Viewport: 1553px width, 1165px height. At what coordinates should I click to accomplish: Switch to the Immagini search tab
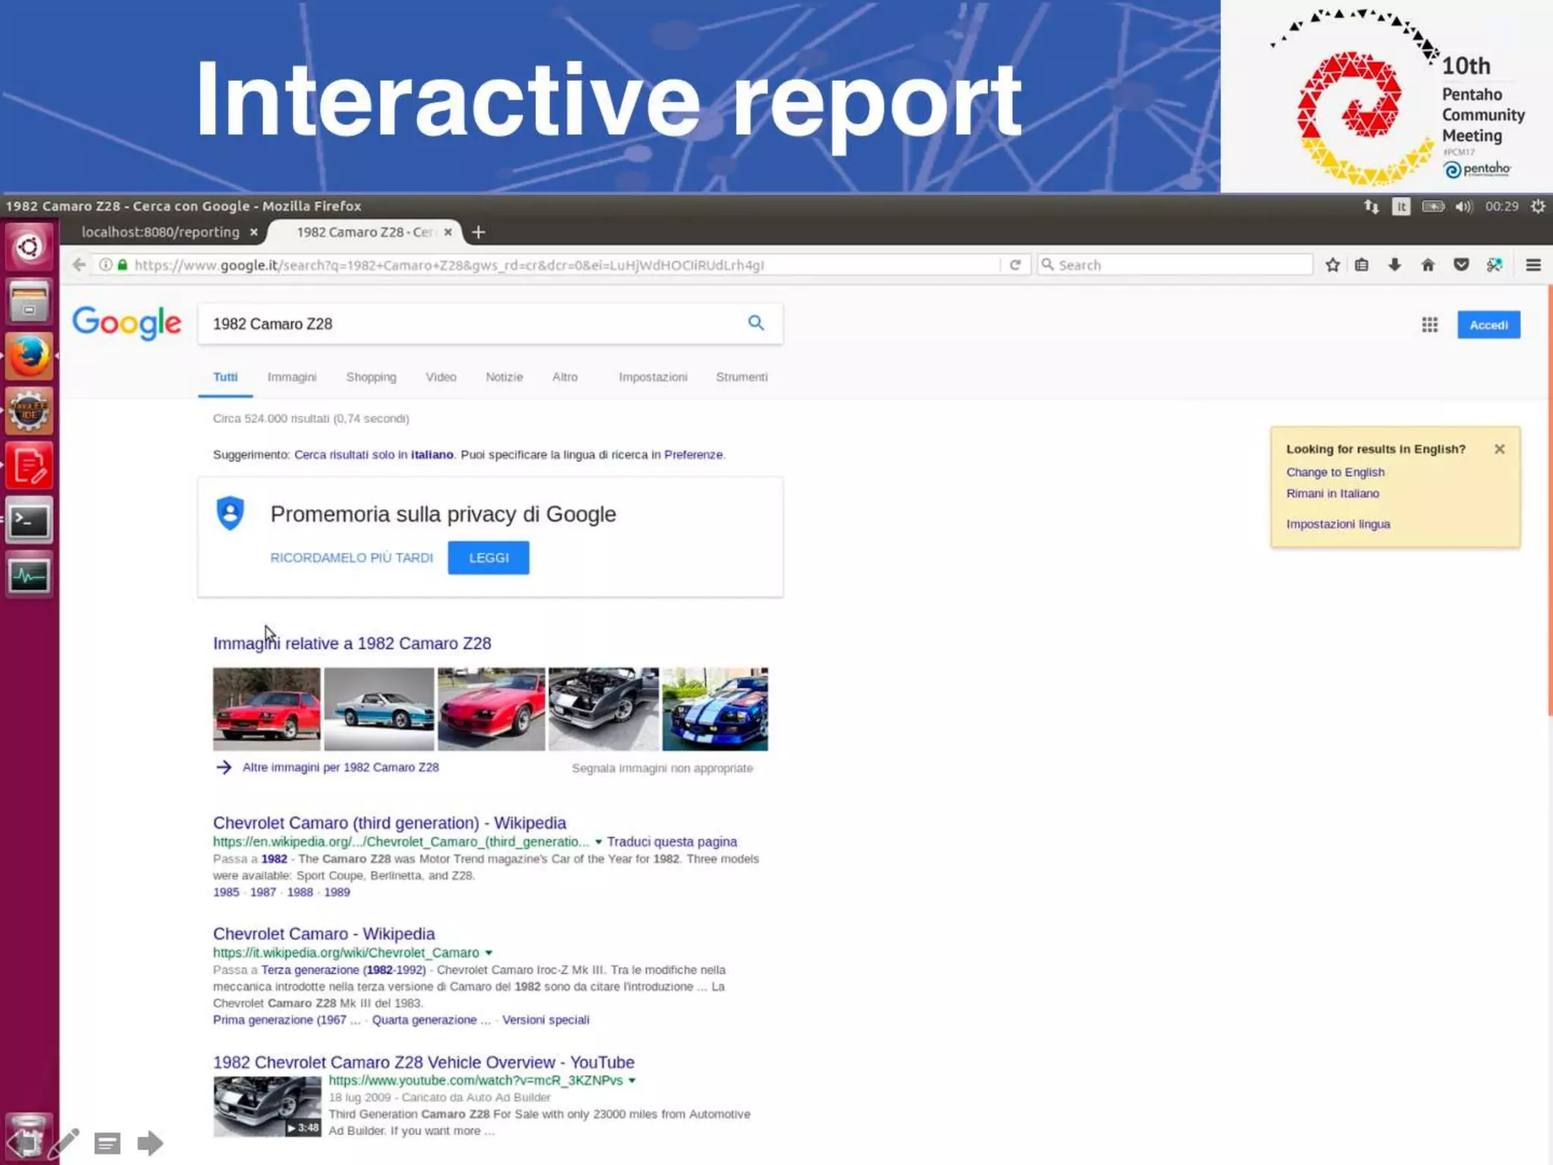(291, 377)
